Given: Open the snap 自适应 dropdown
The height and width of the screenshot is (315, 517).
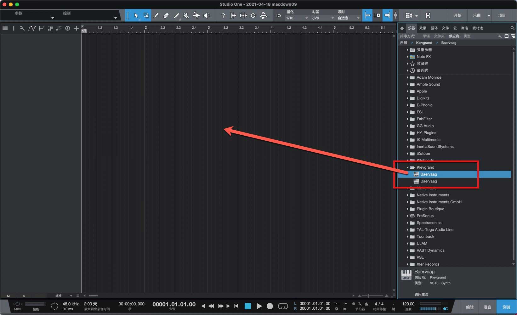Looking at the screenshot, I should coord(349,18).
